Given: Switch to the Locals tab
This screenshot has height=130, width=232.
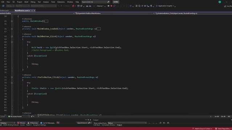Looking at the screenshot, I should [22, 125].
